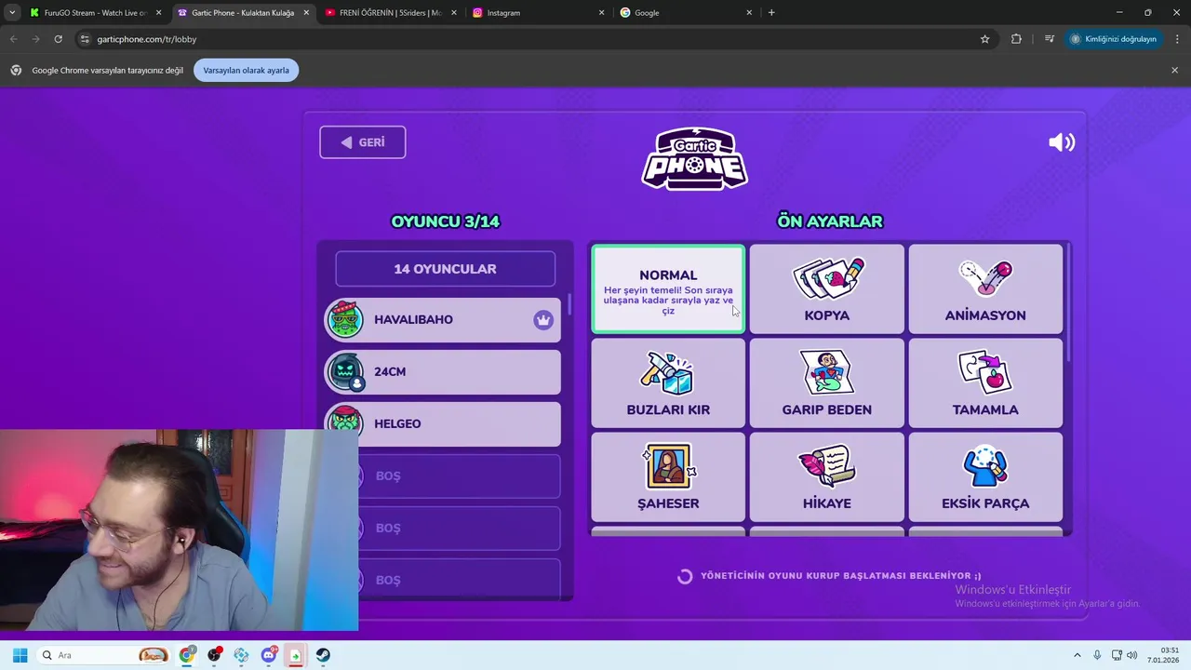Dismiss the default browser info bar
This screenshot has height=670, width=1191.
pyautogui.click(x=1174, y=70)
